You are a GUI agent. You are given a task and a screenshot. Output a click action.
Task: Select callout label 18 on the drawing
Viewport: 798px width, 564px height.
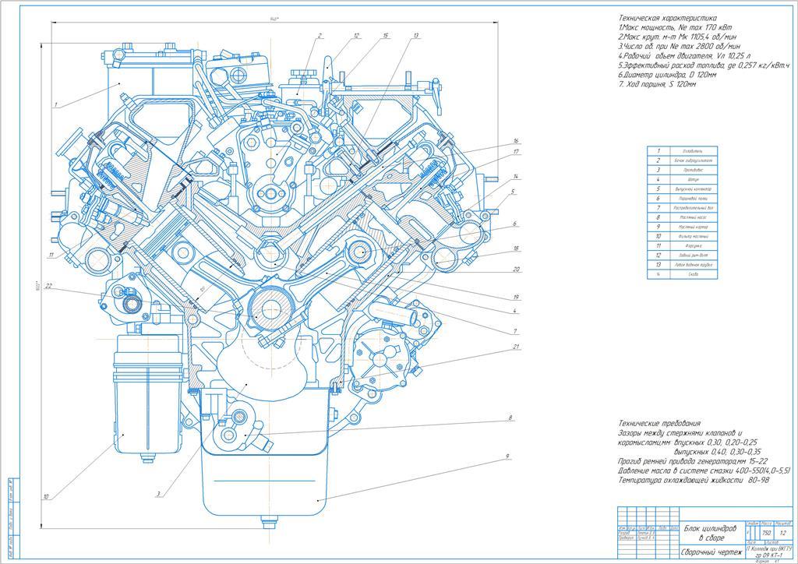(516, 249)
